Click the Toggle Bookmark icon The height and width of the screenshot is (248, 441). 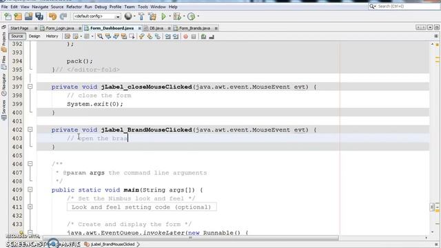click(x=158, y=37)
